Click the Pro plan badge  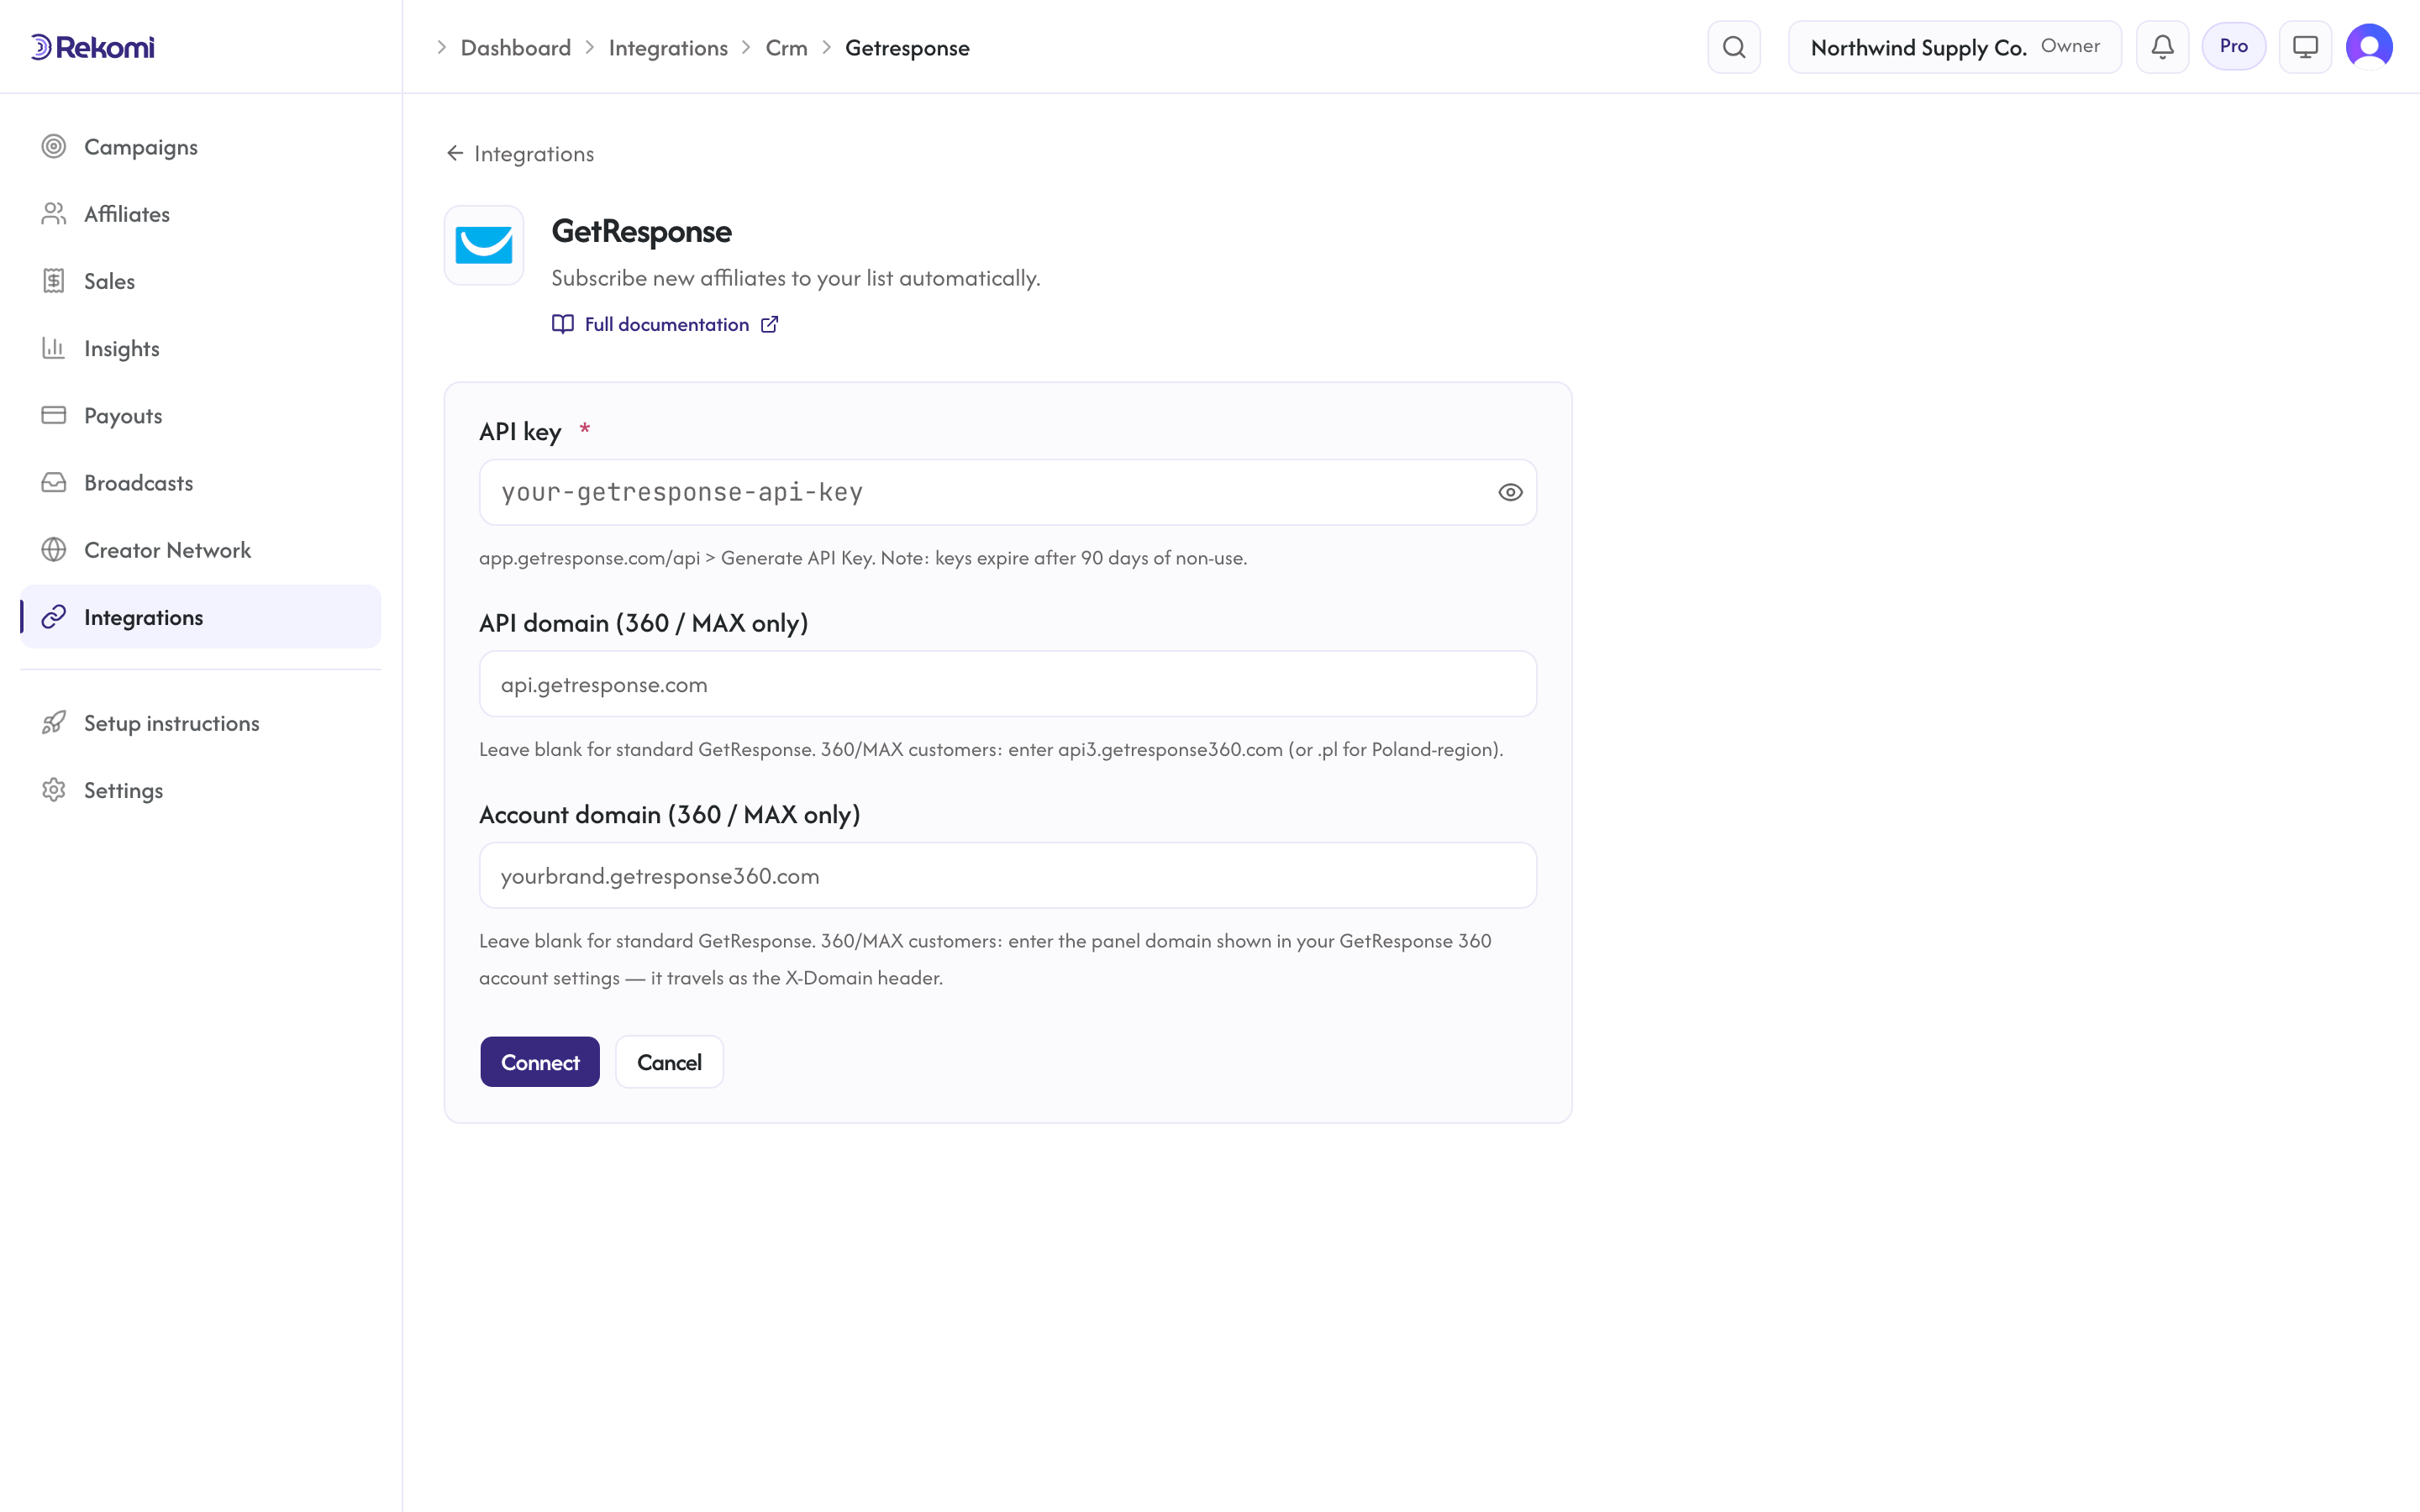[2233, 46]
